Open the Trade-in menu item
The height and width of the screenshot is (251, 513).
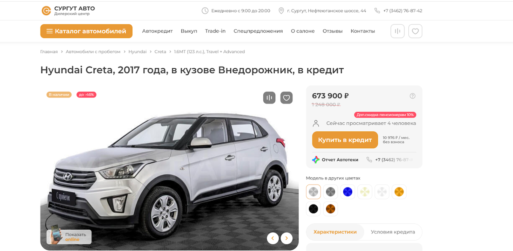click(215, 31)
